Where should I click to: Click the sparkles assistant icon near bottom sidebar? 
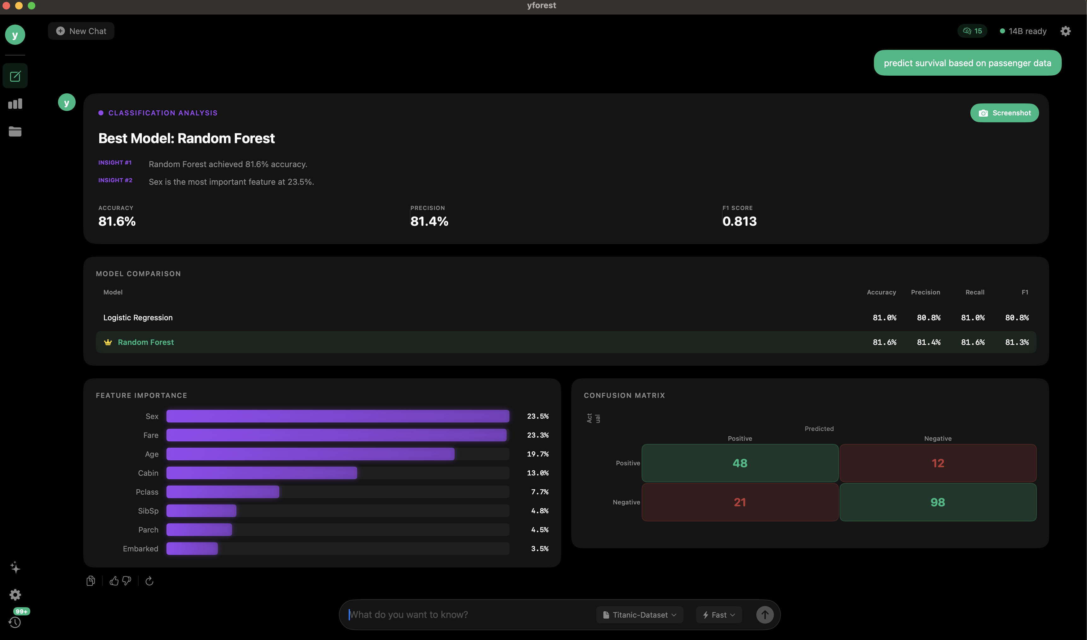[15, 567]
